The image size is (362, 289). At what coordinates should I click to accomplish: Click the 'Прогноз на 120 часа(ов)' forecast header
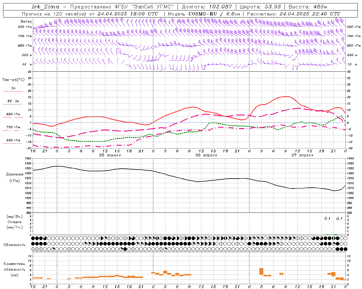(53, 14)
